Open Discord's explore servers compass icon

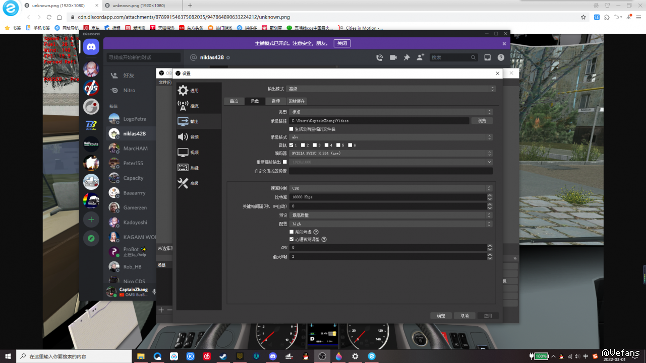91,239
